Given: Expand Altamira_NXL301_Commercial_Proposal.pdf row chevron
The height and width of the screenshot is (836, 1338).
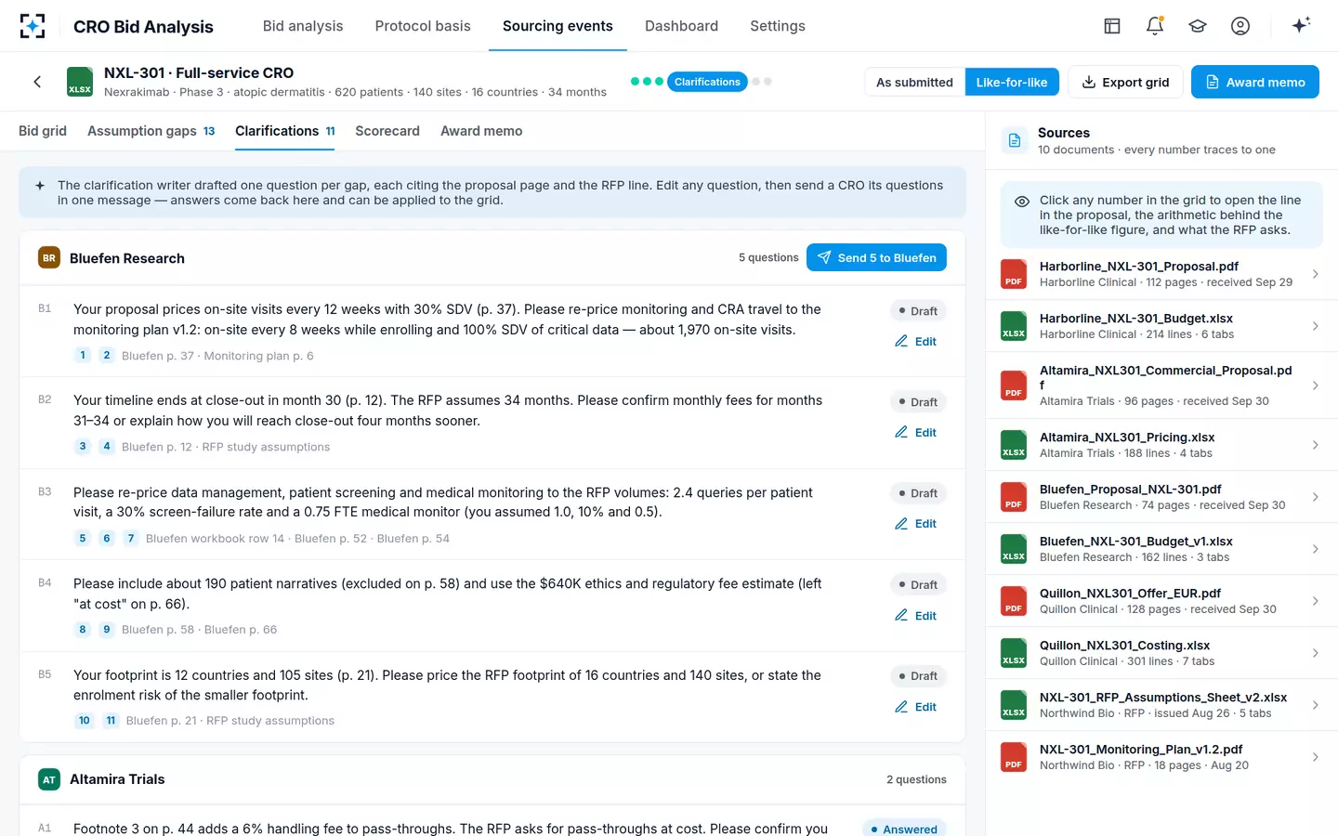Looking at the screenshot, I should (x=1316, y=385).
